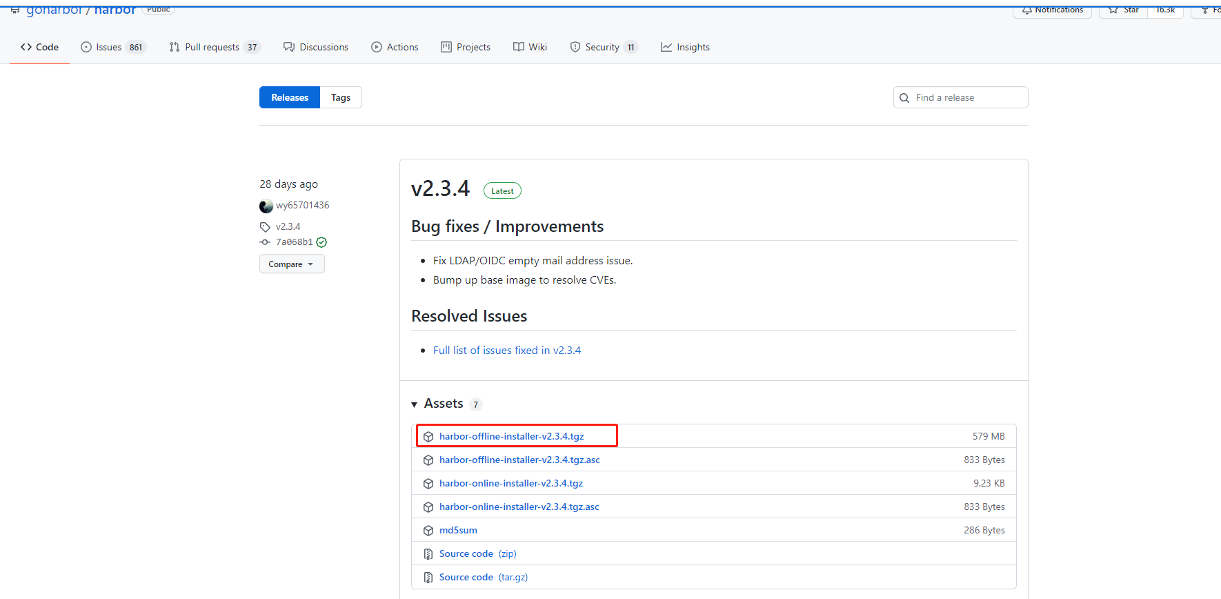Image resolution: width=1221 pixels, height=599 pixels.
Task: Click the Projects board icon
Action: pyautogui.click(x=446, y=47)
